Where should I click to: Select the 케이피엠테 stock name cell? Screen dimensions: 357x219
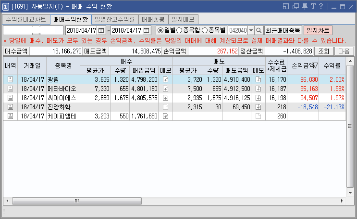coord(63,116)
